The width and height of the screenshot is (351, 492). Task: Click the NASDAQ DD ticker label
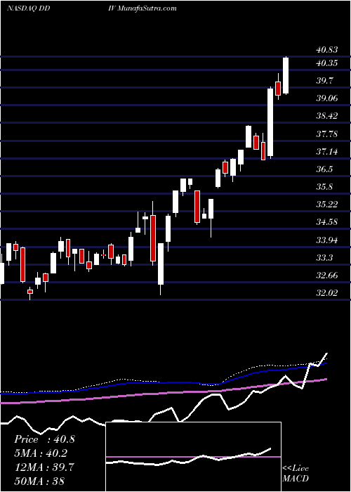coord(28,8)
